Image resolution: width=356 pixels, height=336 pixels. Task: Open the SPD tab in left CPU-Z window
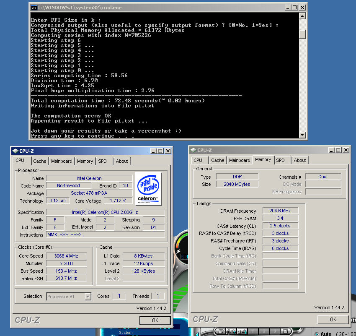coord(102,161)
